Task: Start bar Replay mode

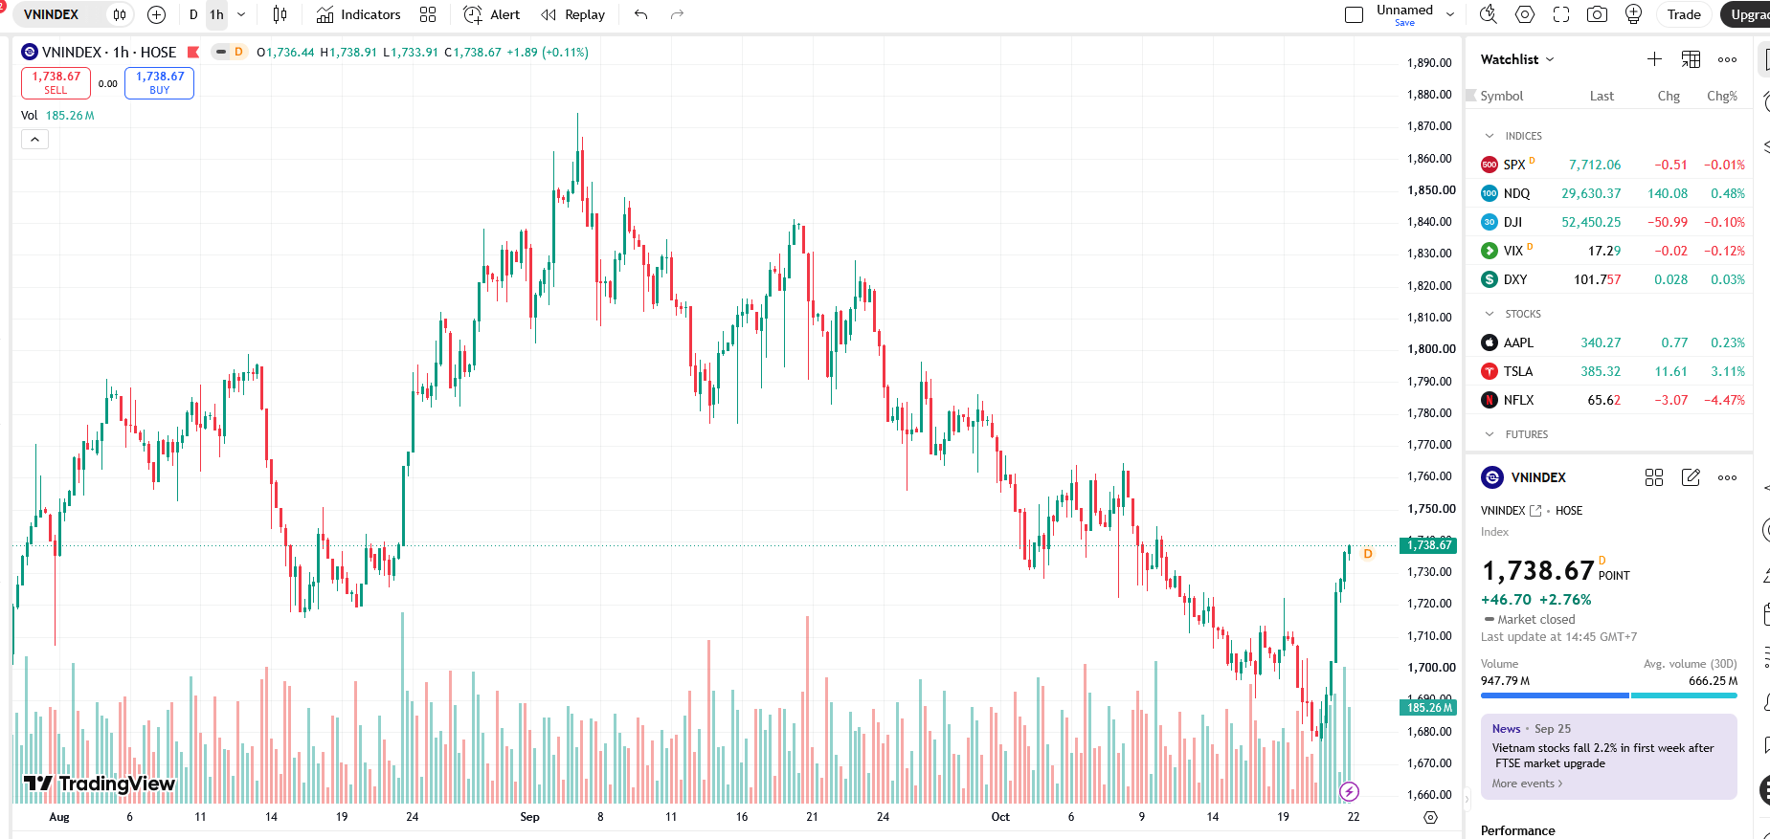Action: (x=573, y=14)
